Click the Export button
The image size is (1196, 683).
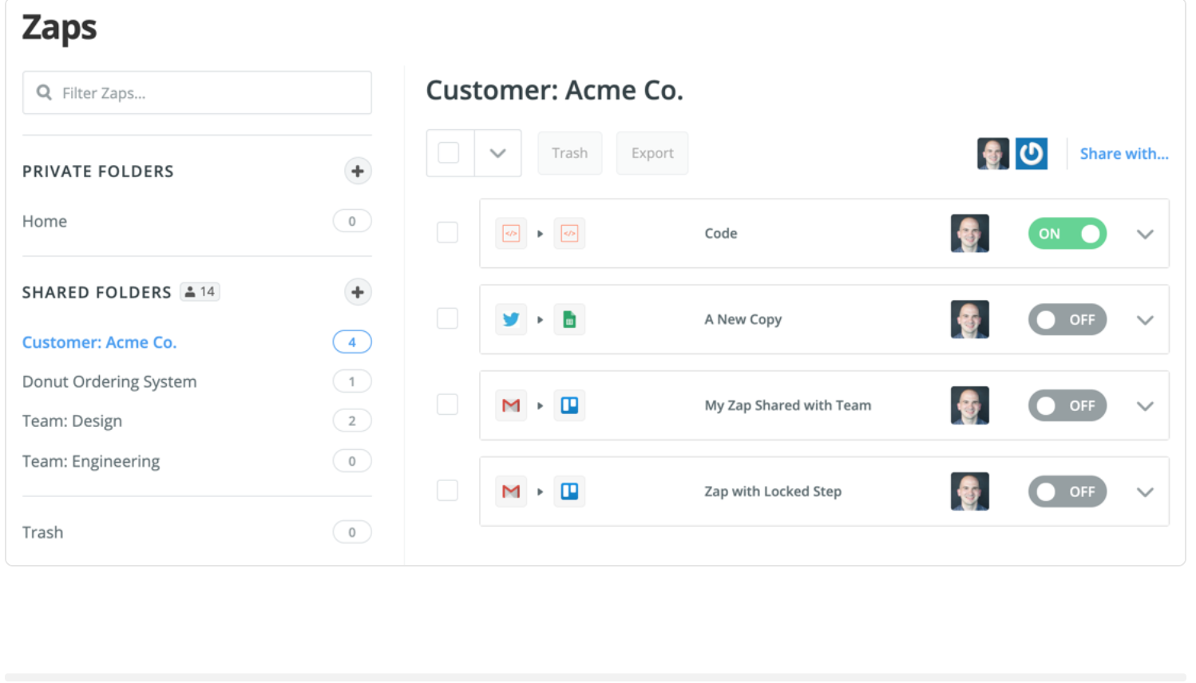(652, 153)
